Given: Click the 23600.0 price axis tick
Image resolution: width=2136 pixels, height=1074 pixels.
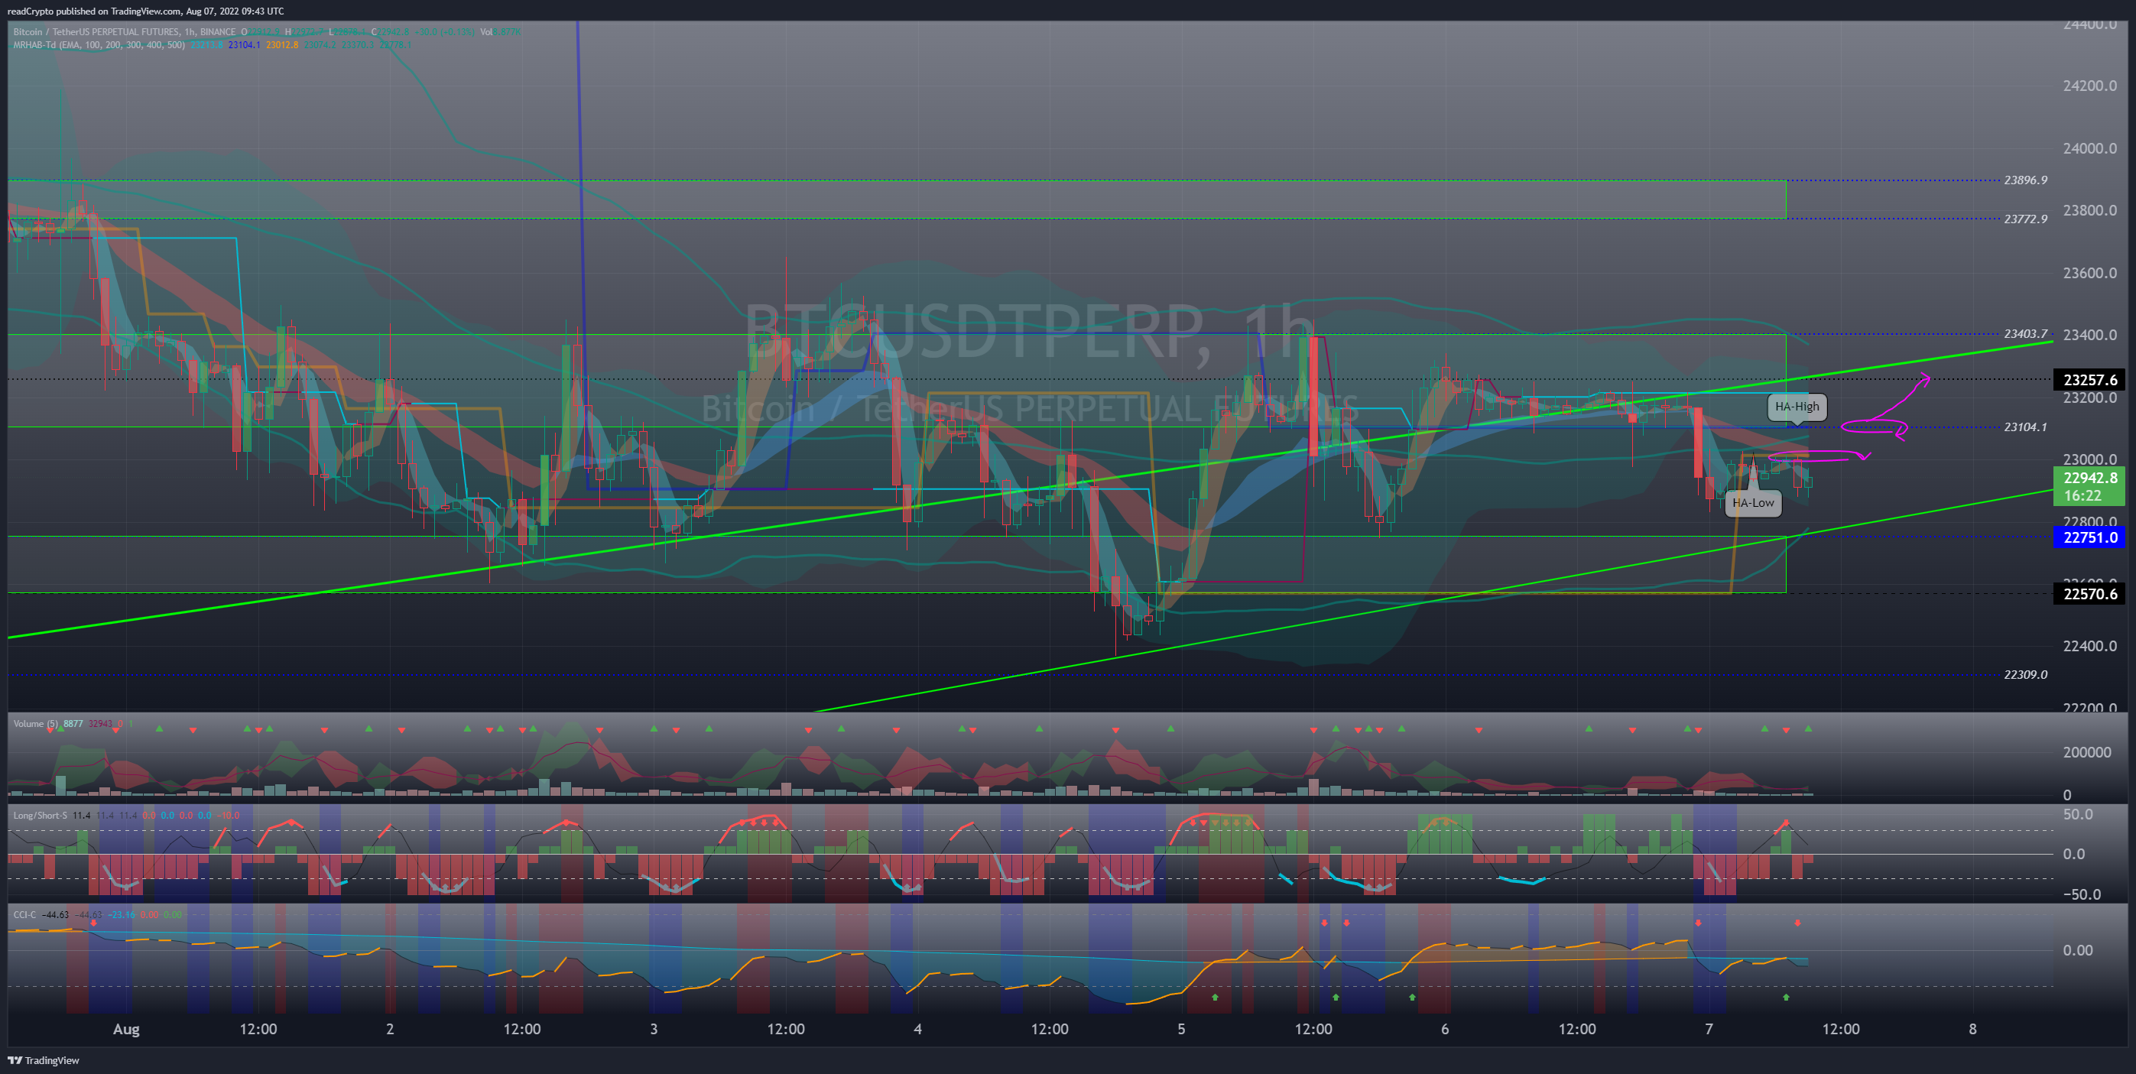Looking at the screenshot, I should [x=2089, y=273].
